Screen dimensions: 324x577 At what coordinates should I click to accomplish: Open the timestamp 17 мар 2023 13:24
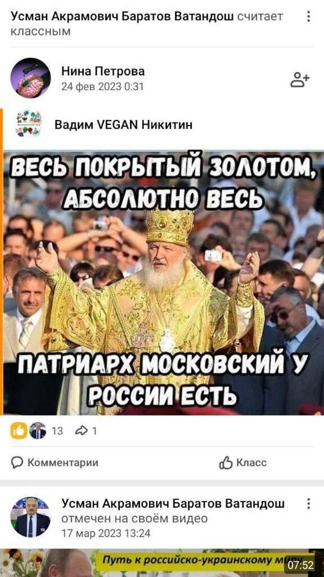click(106, 533)
